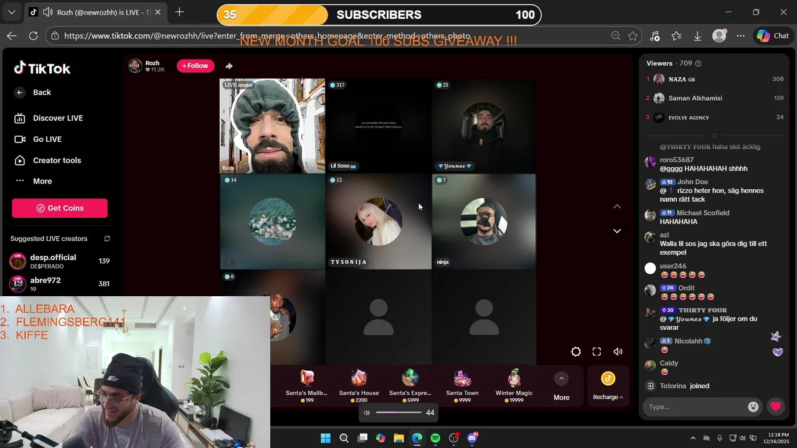Image resolution: width=797 pixels, height=448 pixels.
Task: Open the Recharge coins menu
Action: [x=608, y=386]
